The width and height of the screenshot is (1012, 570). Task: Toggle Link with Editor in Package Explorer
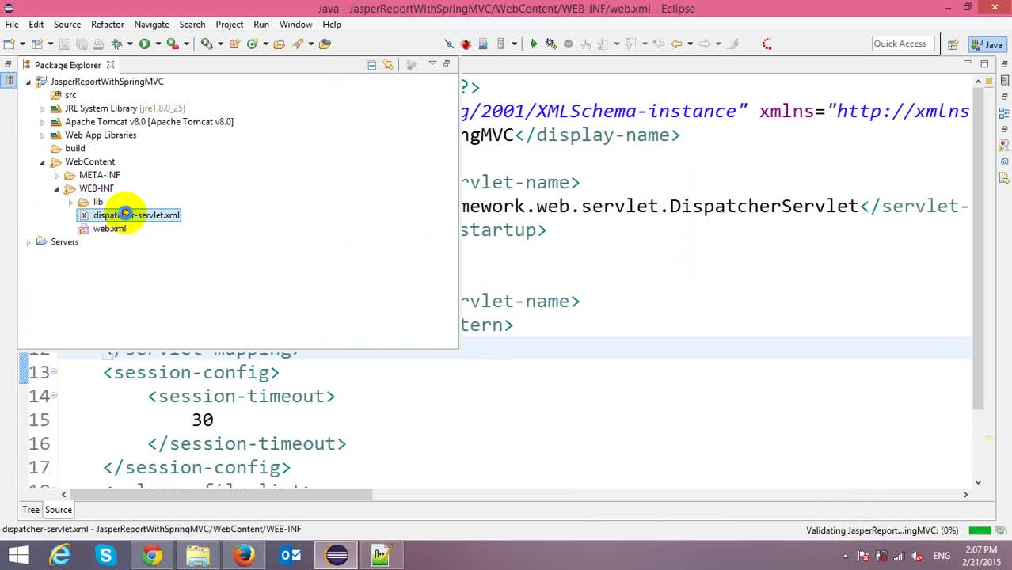click(388, 65)
